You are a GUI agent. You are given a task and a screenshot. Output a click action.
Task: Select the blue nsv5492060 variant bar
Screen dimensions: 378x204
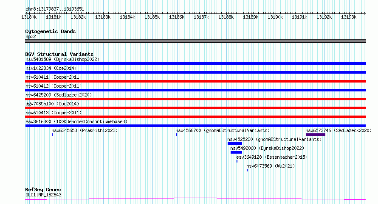click(236, 152)
